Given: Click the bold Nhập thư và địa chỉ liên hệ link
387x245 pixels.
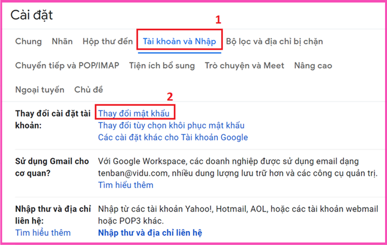Looking at the screenshot, I should (150, 232).
